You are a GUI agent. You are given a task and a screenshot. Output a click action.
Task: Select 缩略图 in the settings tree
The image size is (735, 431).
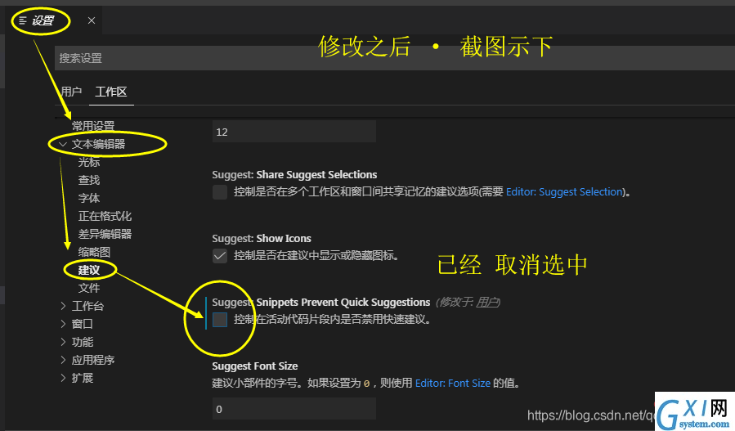[94, 252]
